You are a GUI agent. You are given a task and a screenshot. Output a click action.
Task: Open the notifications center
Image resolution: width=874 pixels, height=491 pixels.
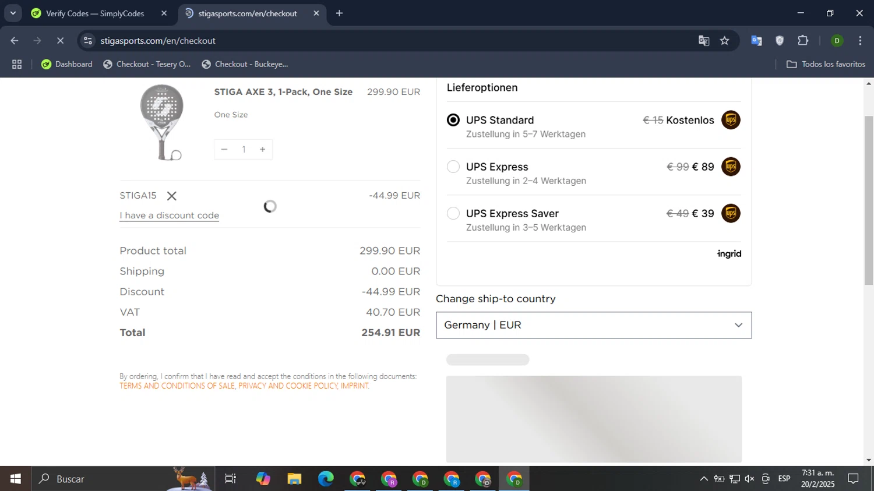pos(854,479)
